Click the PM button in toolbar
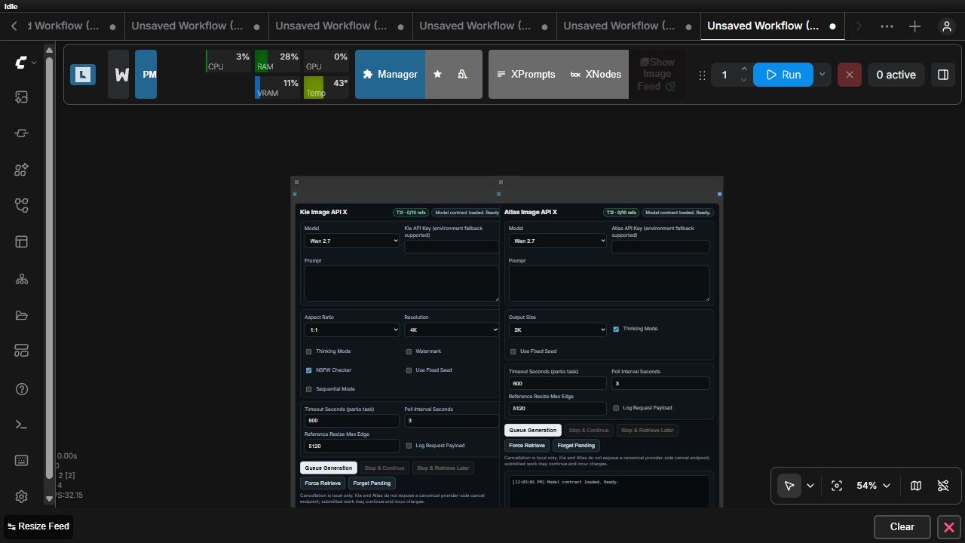 click(146, 74)
